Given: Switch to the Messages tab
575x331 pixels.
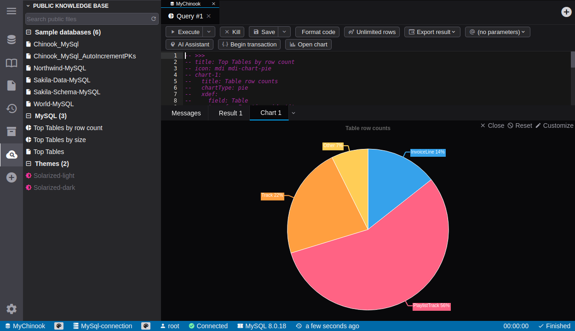Looking at the screenshot, I should [x=186, y=113].
